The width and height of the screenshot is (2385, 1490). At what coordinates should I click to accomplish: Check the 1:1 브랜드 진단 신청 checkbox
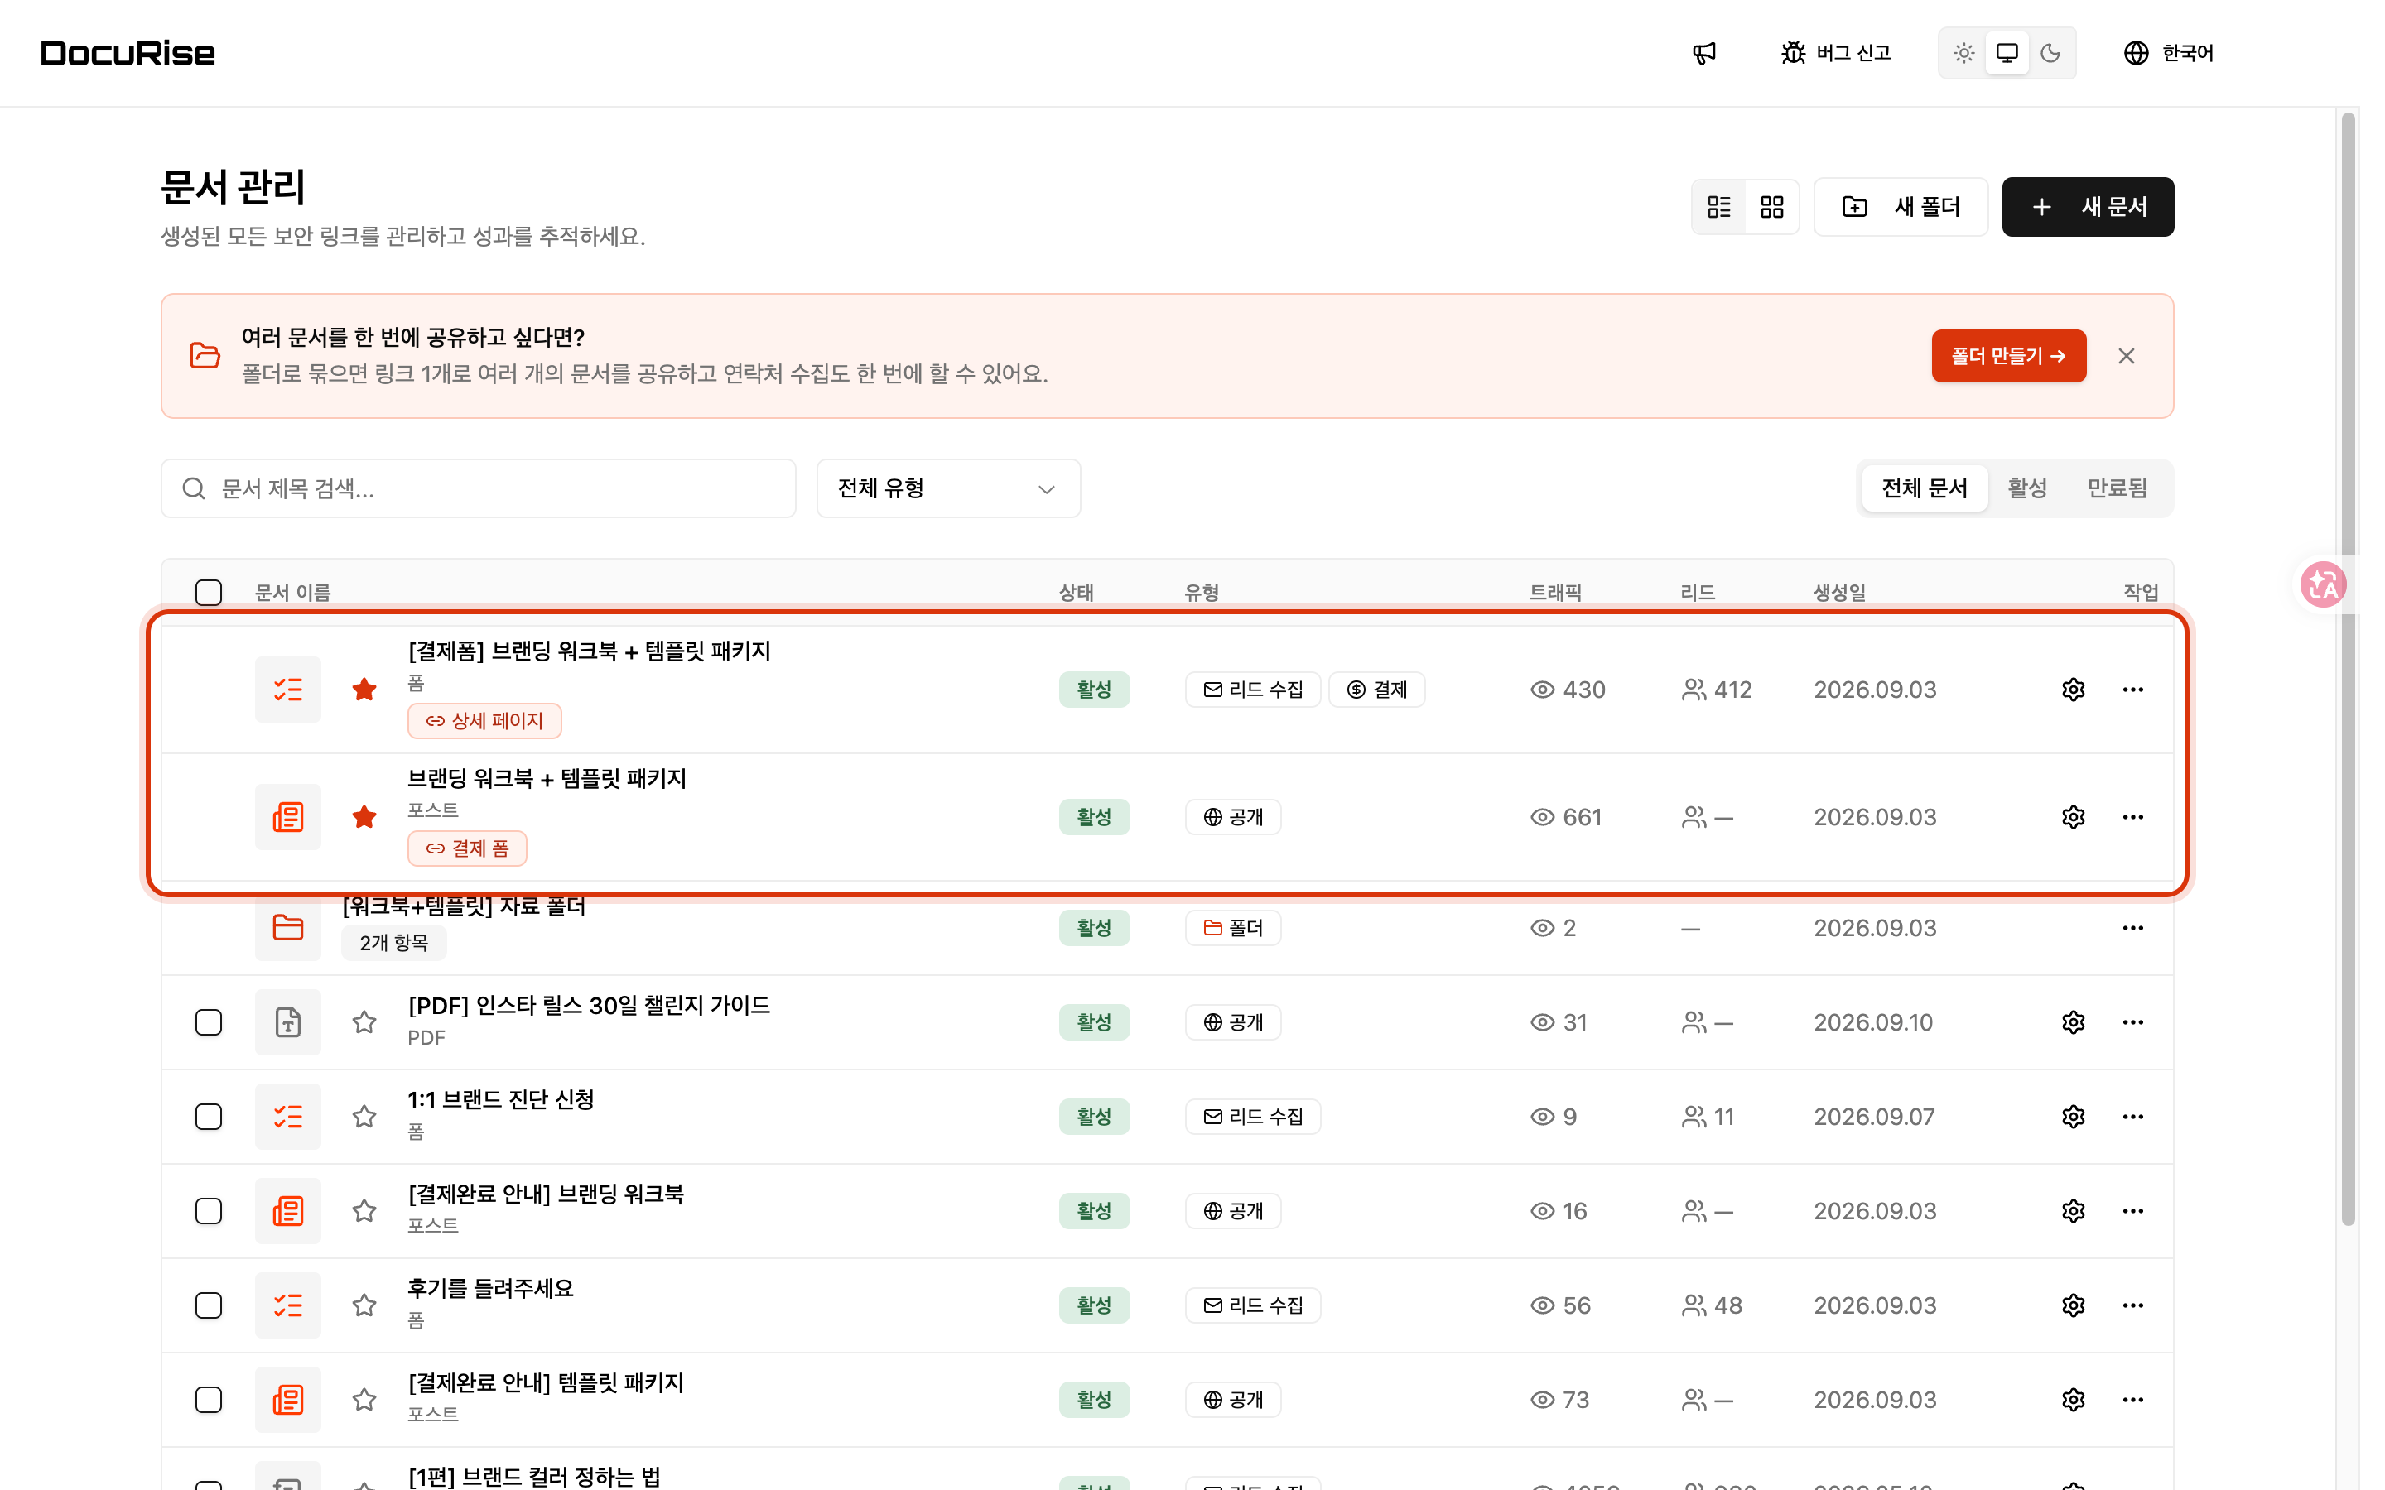[208, 1117]
